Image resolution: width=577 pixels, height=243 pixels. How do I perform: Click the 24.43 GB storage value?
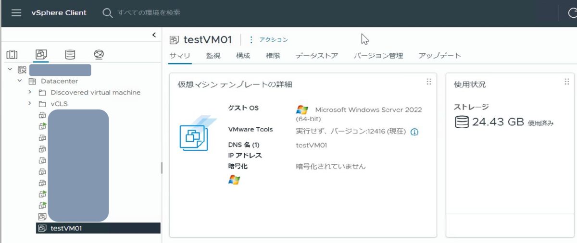coord(498,122)
